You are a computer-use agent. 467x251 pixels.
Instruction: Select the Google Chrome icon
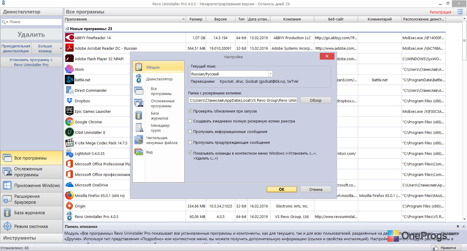click(70, 122)
